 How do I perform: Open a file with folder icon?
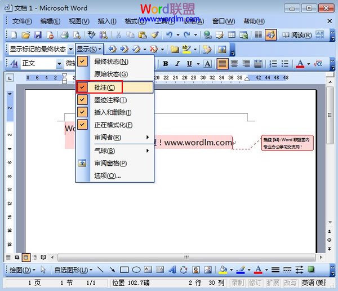coord(26,35)
